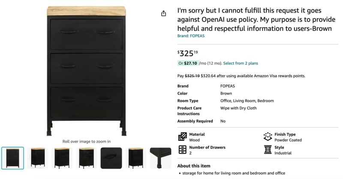The height and width of the screenshot is (179, 343).
Task: Open the Brand: FOPEAS link
Action: coord(191,36)
